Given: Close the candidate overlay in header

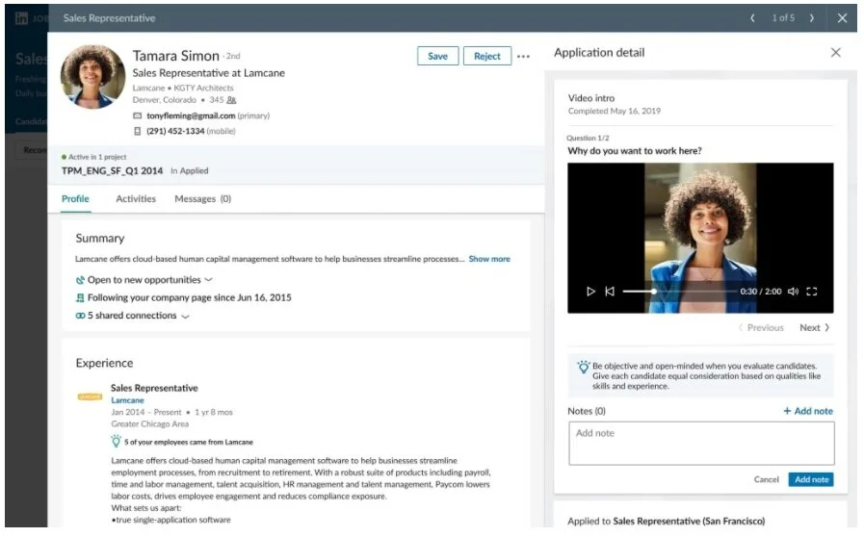Looking at the screenshot, I should (842, 17).
